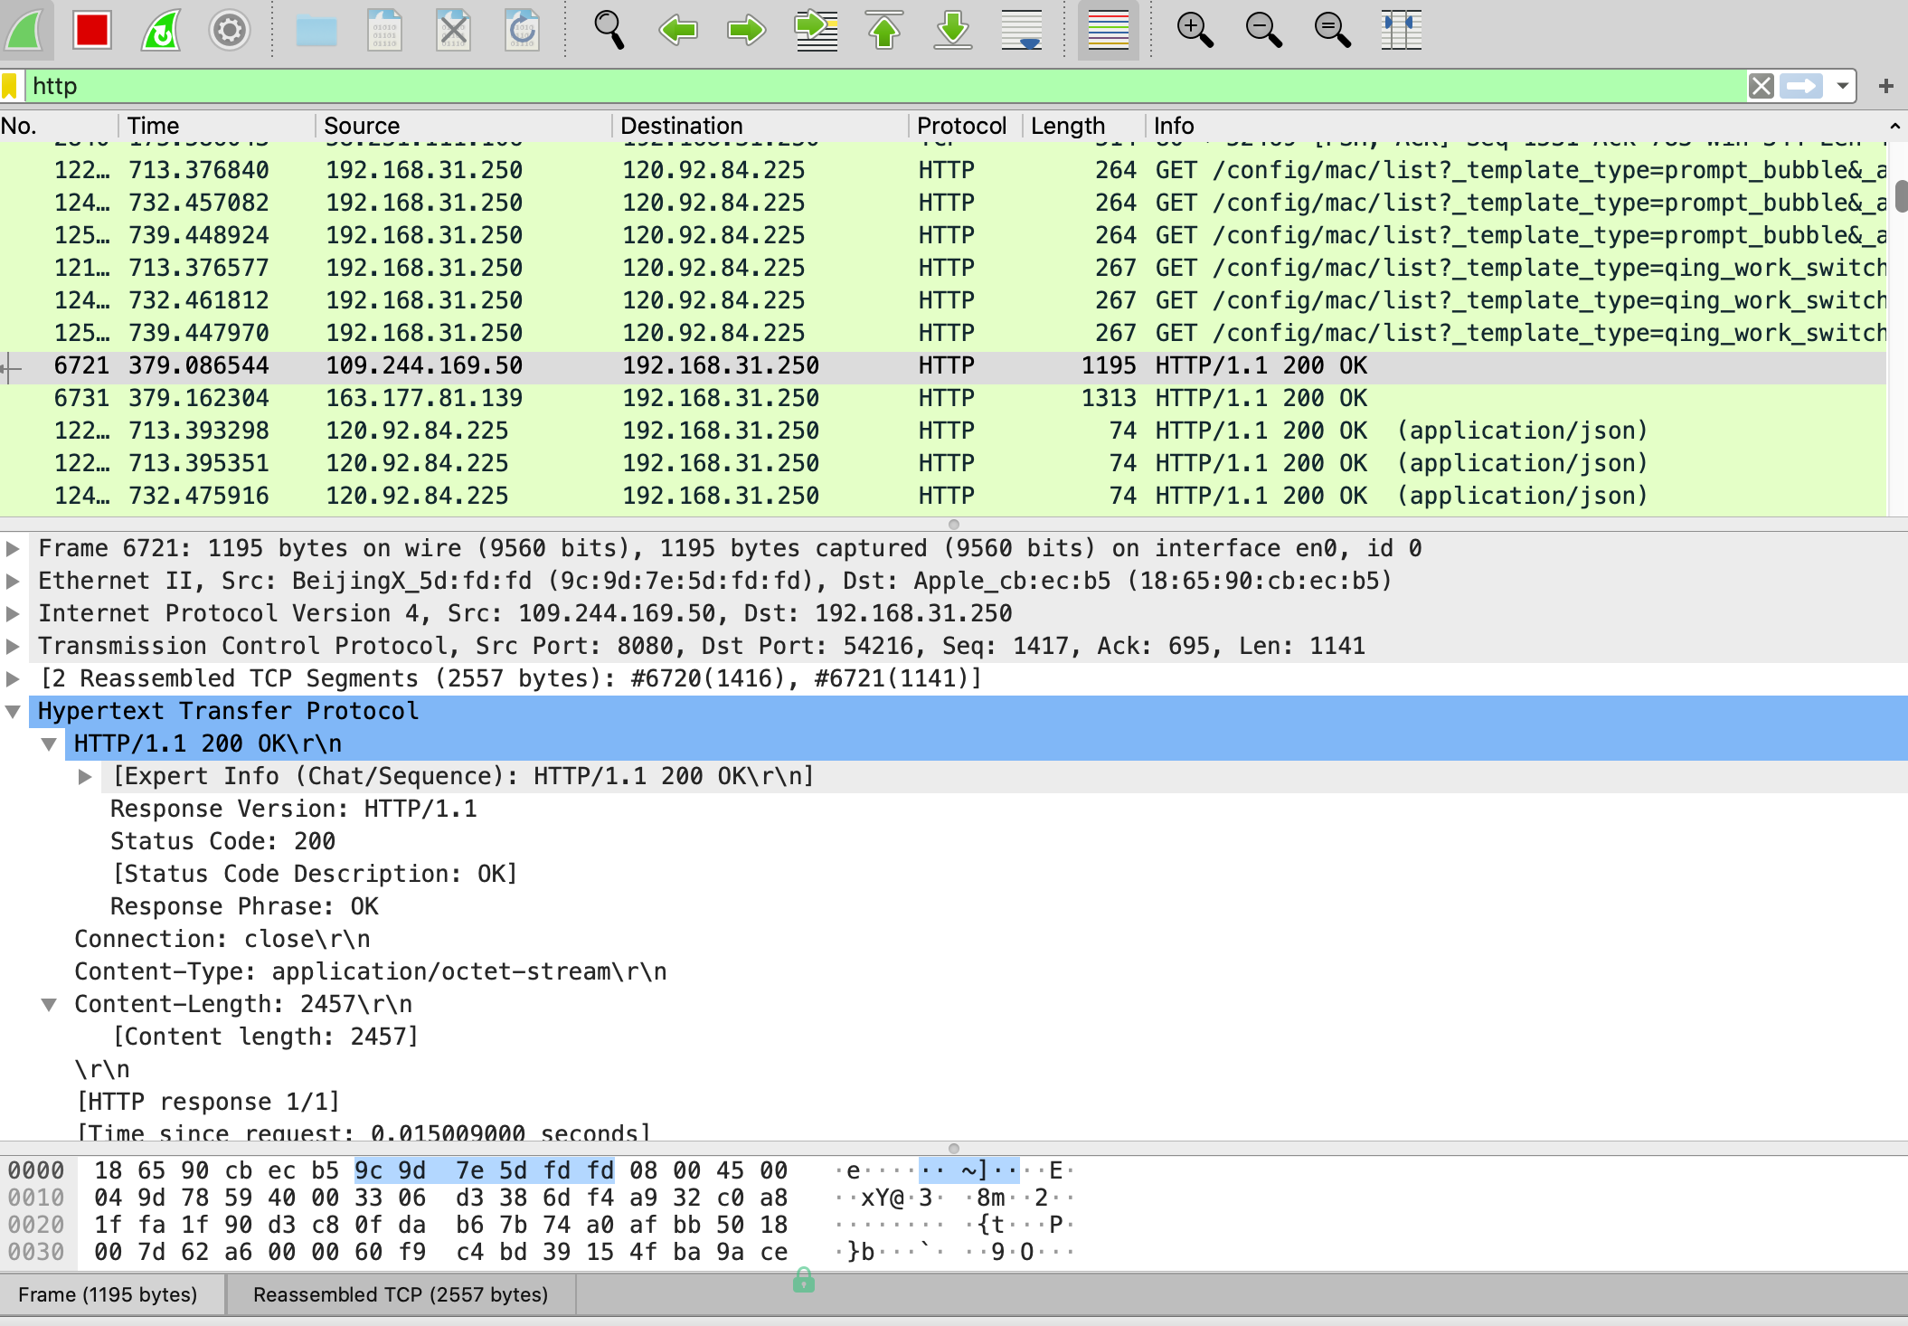
Task: Clear the http display filter
Action: coord(1762,85)
